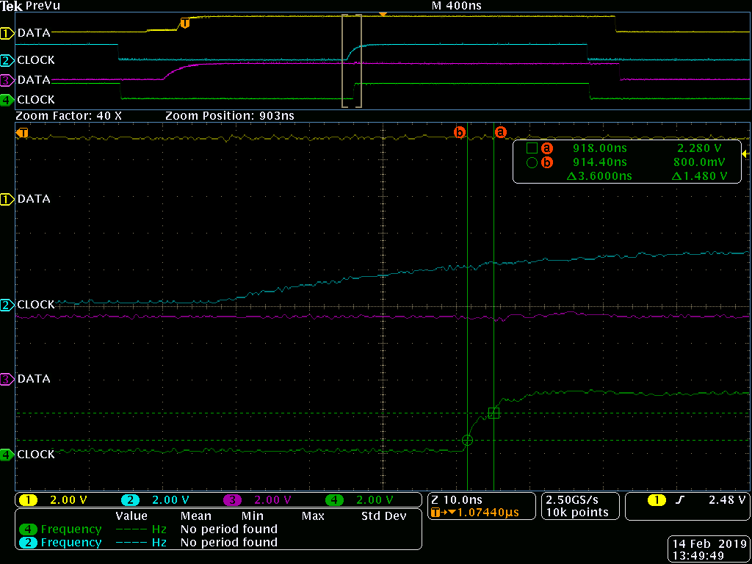Open the 2.50GS/s 10k points acquisition readout
Screen dimensions: 752x564
(x=579, y=506)
